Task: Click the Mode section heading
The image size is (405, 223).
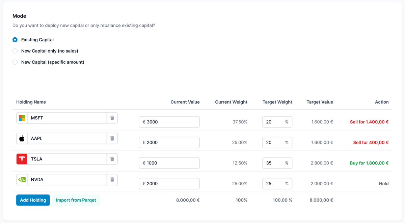Action: [19, 16]
